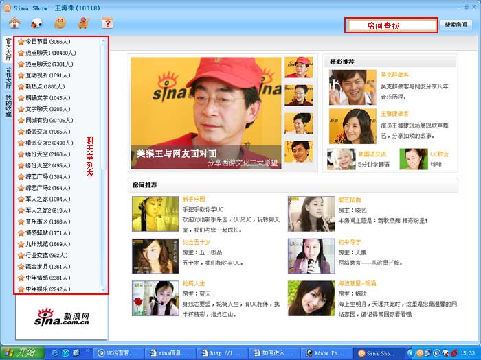Viewport: 481px width, 360px height.
Task: Click the 搜索房间 button
Action: point(456,25)
